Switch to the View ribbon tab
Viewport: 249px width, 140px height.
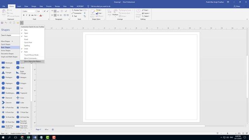pyautogui.click(x=65, y=6)
